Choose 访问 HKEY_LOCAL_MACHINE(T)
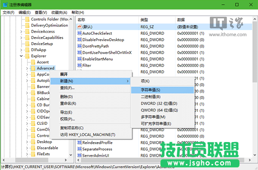The height and width of the screenshot is (170, 258). pos(90,135)
